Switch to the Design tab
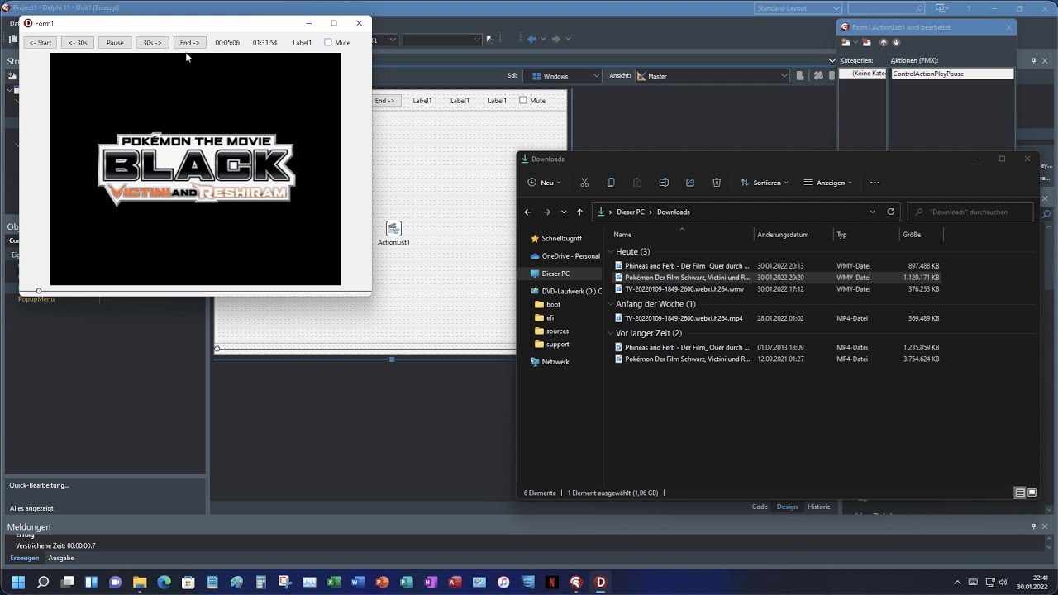 [x=787, y=507]
